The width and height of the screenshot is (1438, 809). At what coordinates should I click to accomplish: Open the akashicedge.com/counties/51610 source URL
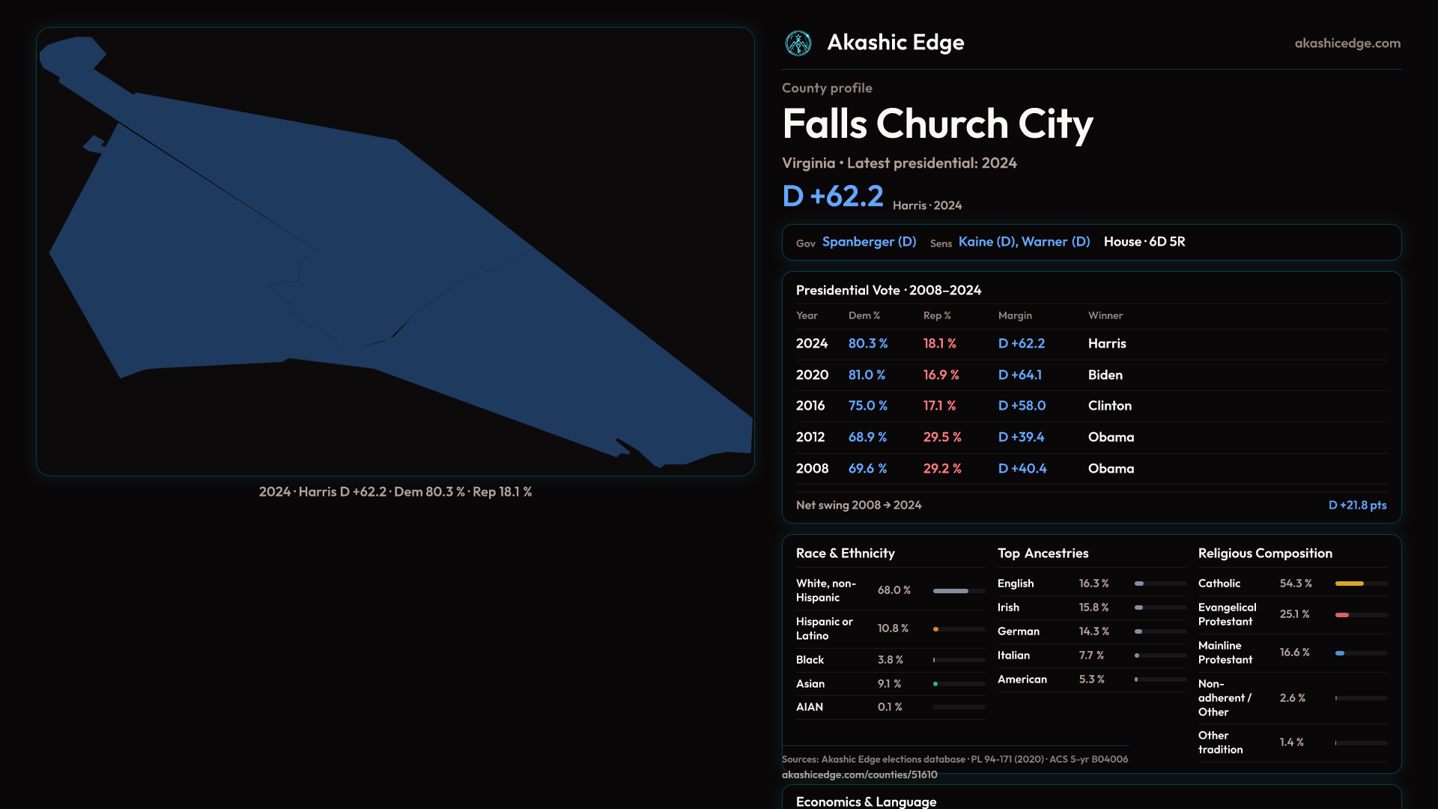click(859, 775)
